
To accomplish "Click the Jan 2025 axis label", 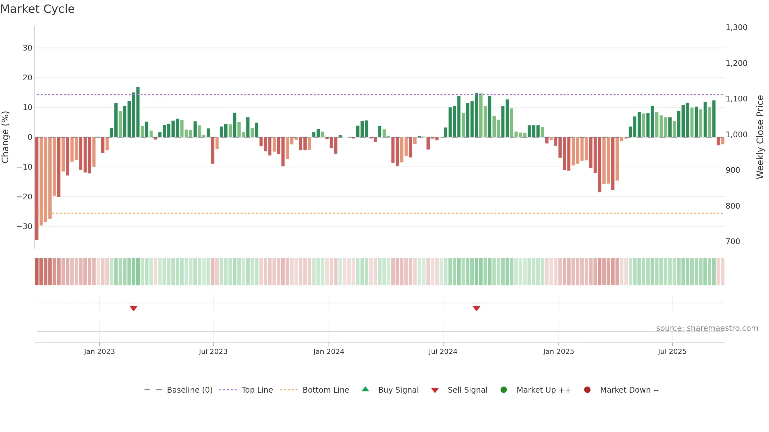I will pos(558,352).
